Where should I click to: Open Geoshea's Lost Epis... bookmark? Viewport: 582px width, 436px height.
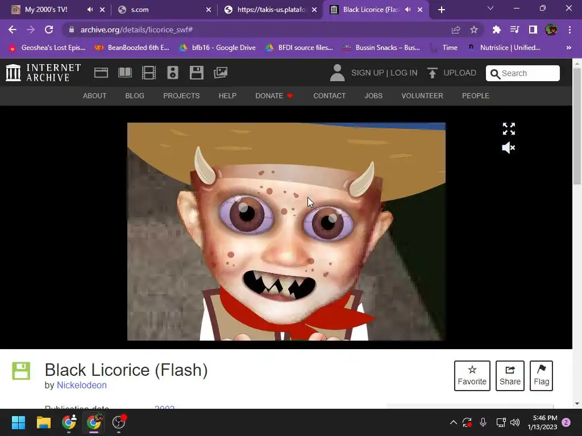pyautogui.click(x=47, y=48)
